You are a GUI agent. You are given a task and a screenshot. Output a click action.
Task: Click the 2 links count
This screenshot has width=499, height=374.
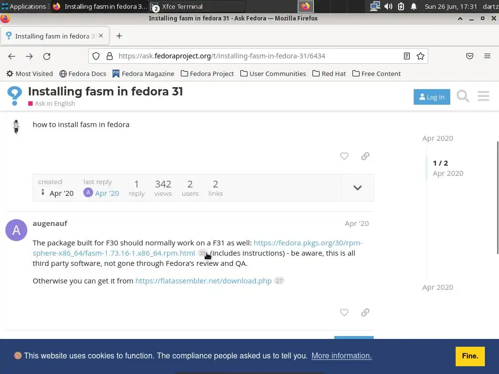(215, 188)
